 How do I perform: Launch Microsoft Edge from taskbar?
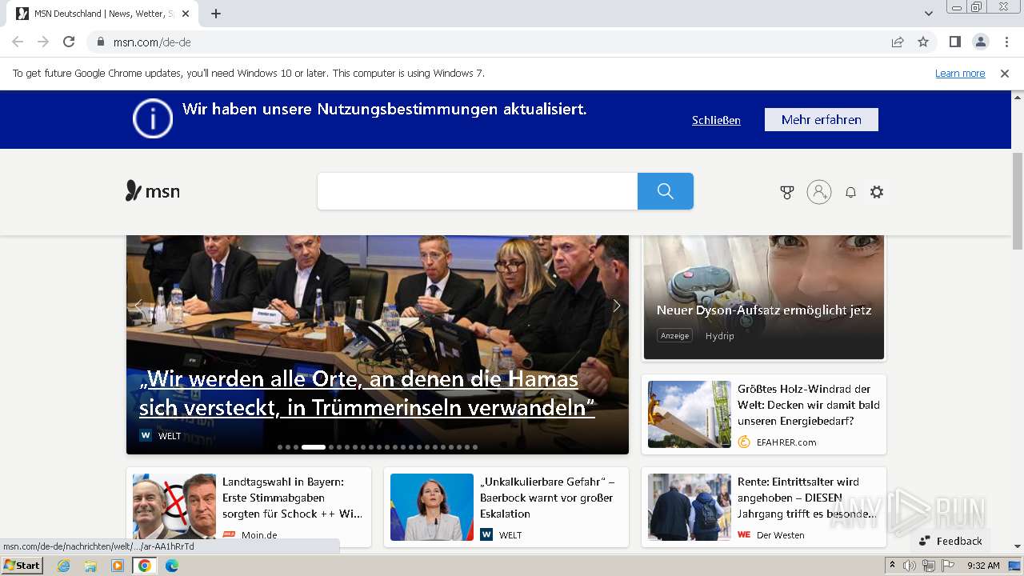click(x=172, y=566)
